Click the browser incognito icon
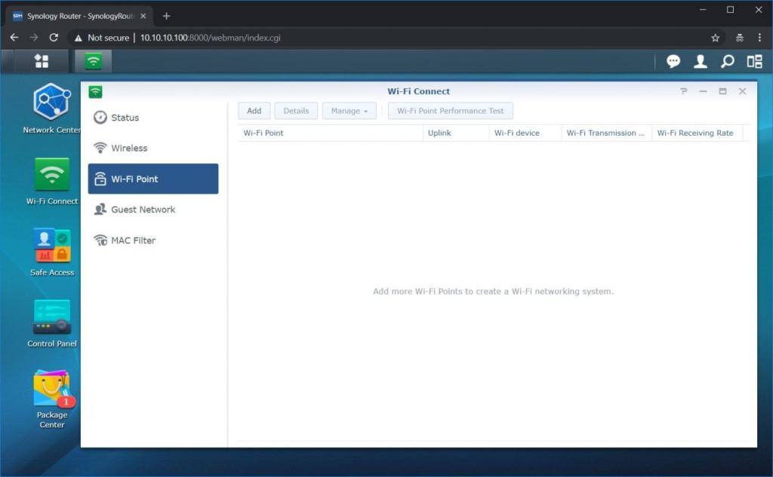773x477 pixels. (740, 38)
